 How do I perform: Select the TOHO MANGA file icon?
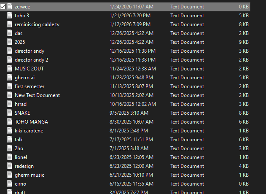coord(10,122)
